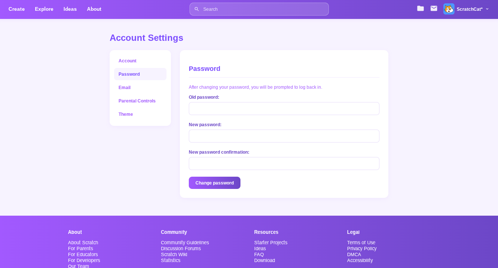498x268 pixels.
Task: Focus the Old password field
Action: pos(284,109)
